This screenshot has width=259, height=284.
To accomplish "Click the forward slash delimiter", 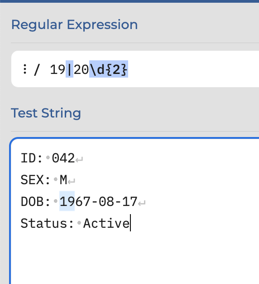I will point(37,69).
